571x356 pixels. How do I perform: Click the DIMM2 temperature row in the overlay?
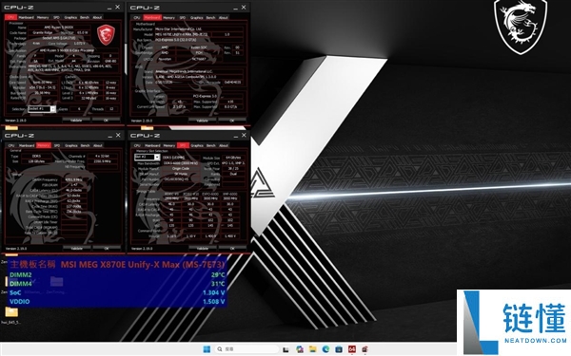point(117,275)
